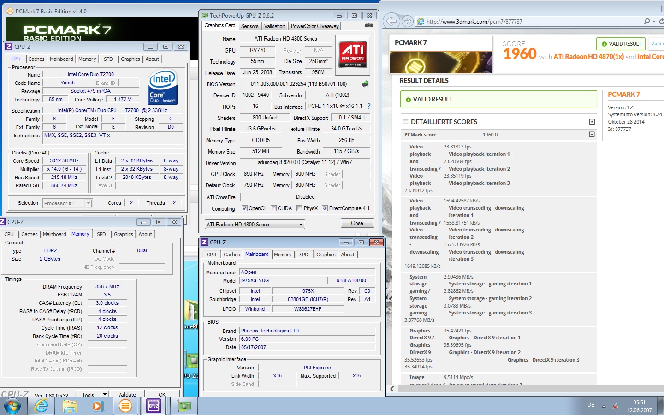664x415 pixels.
Task: Click the Tools button in CPU-Z
Action: [88, 395]
